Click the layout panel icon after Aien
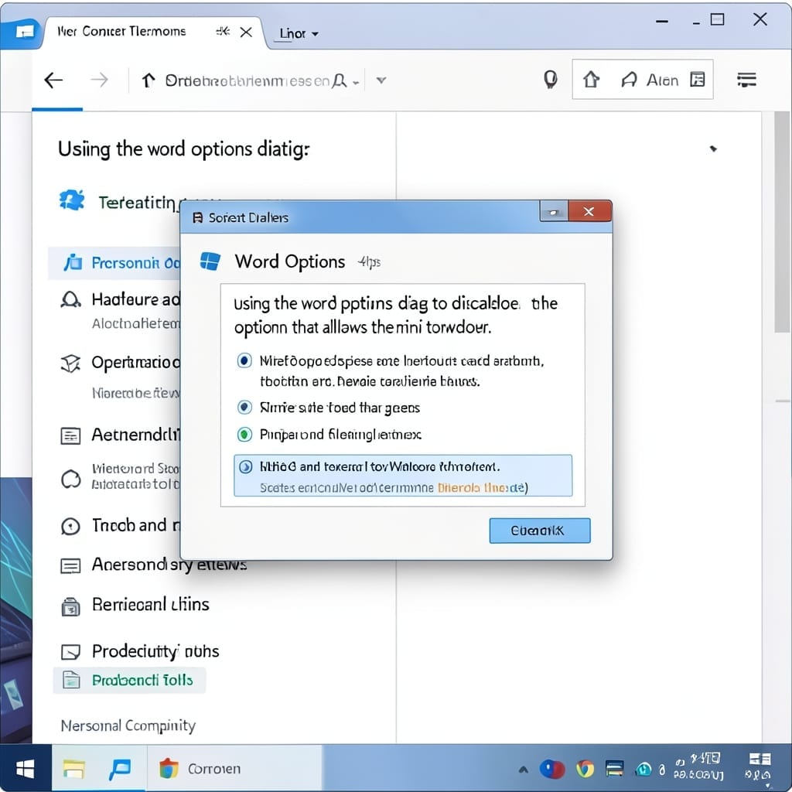 pos(698,80)
